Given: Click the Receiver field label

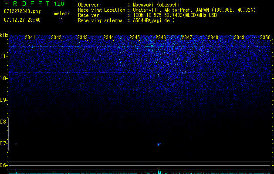Looking at the screenshot, I should (88, 15).
